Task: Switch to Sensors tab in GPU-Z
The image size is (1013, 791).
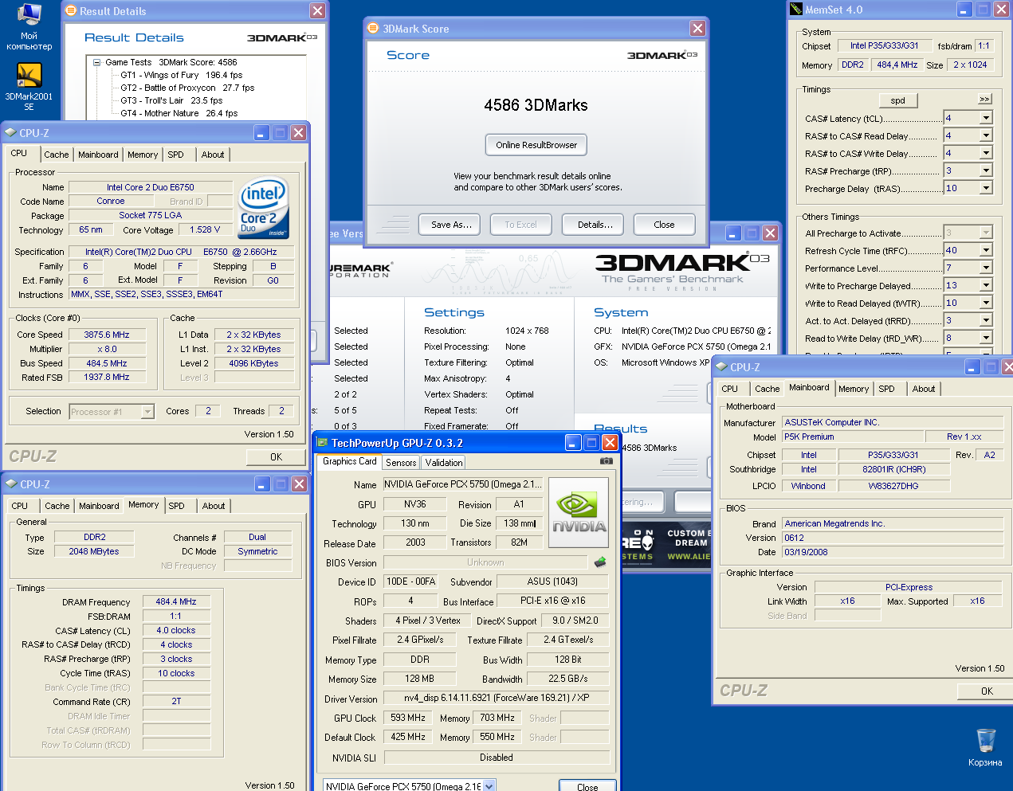Action: [x=401, y=462]
